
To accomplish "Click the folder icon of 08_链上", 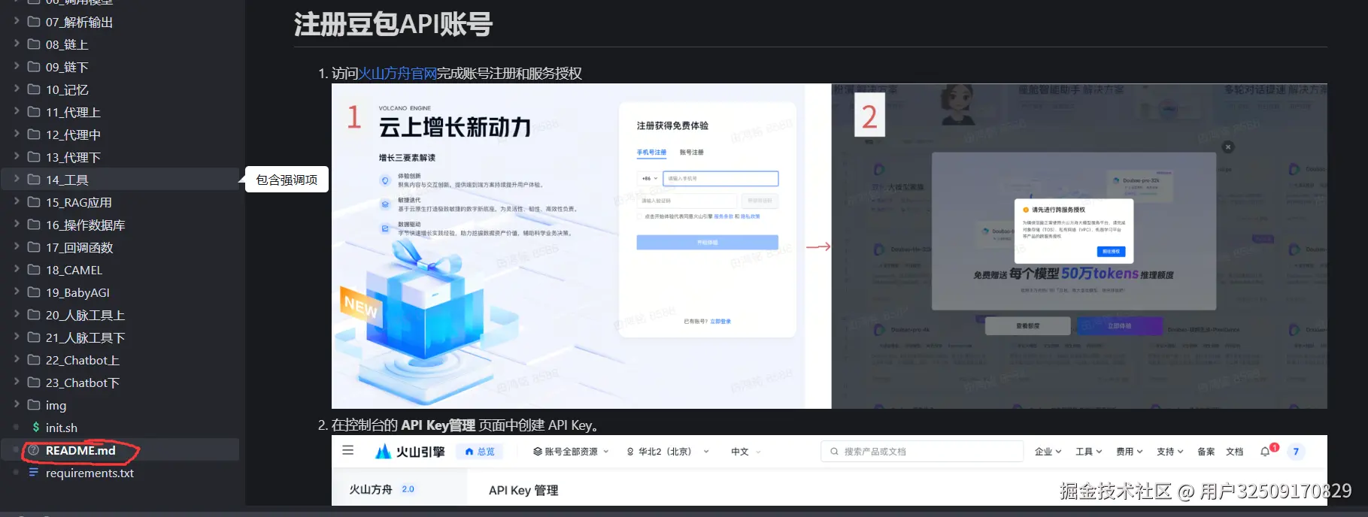I will (x=34, y=44).
